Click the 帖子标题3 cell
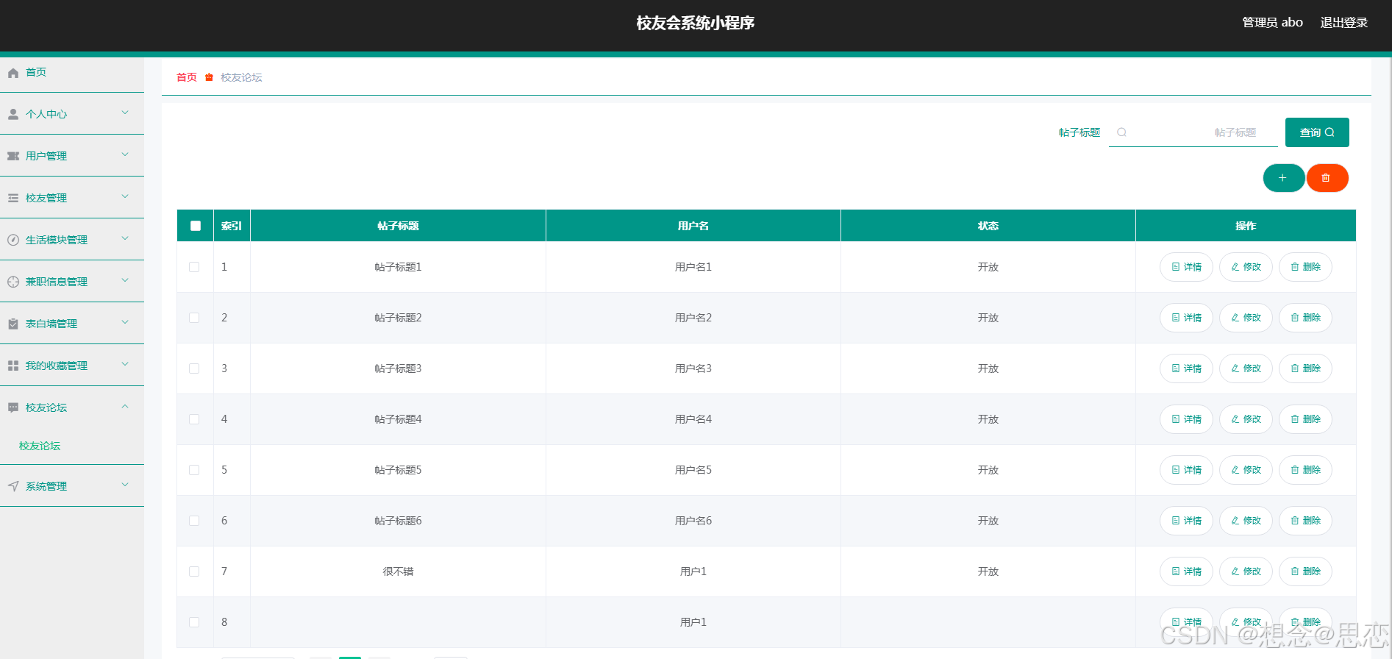This screenshot has height=659, width=1392. point(398,368)
